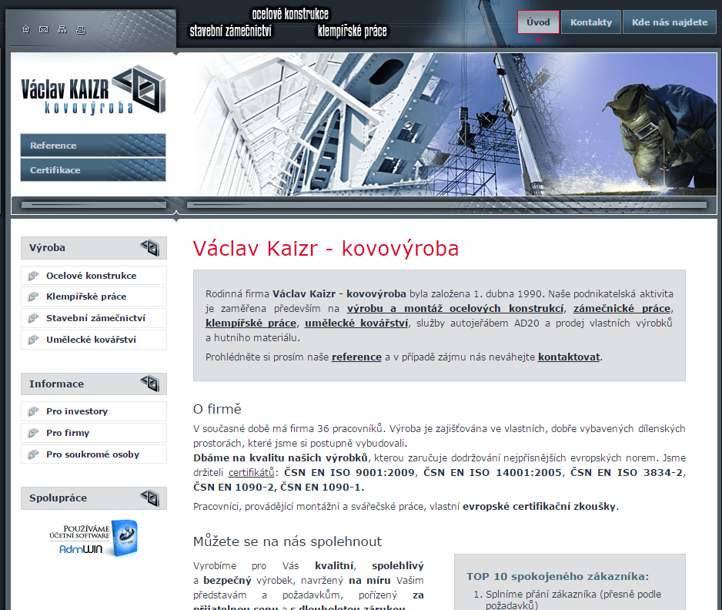The image size is (722, 610).
Task: Switch to the Kontakty tab
Action: pos(591,22)
